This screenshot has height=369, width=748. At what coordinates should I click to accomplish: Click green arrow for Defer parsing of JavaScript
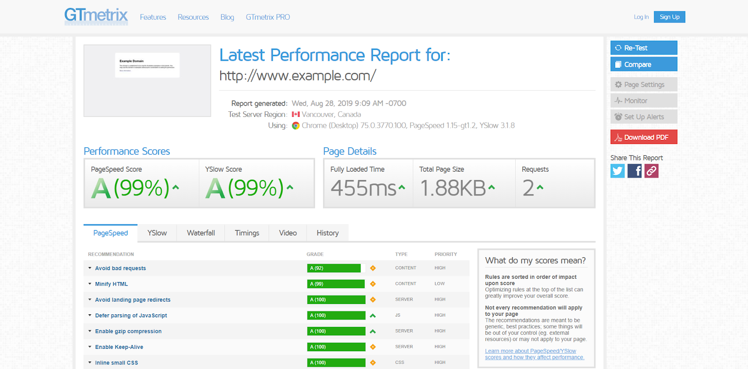click(373, 316)
